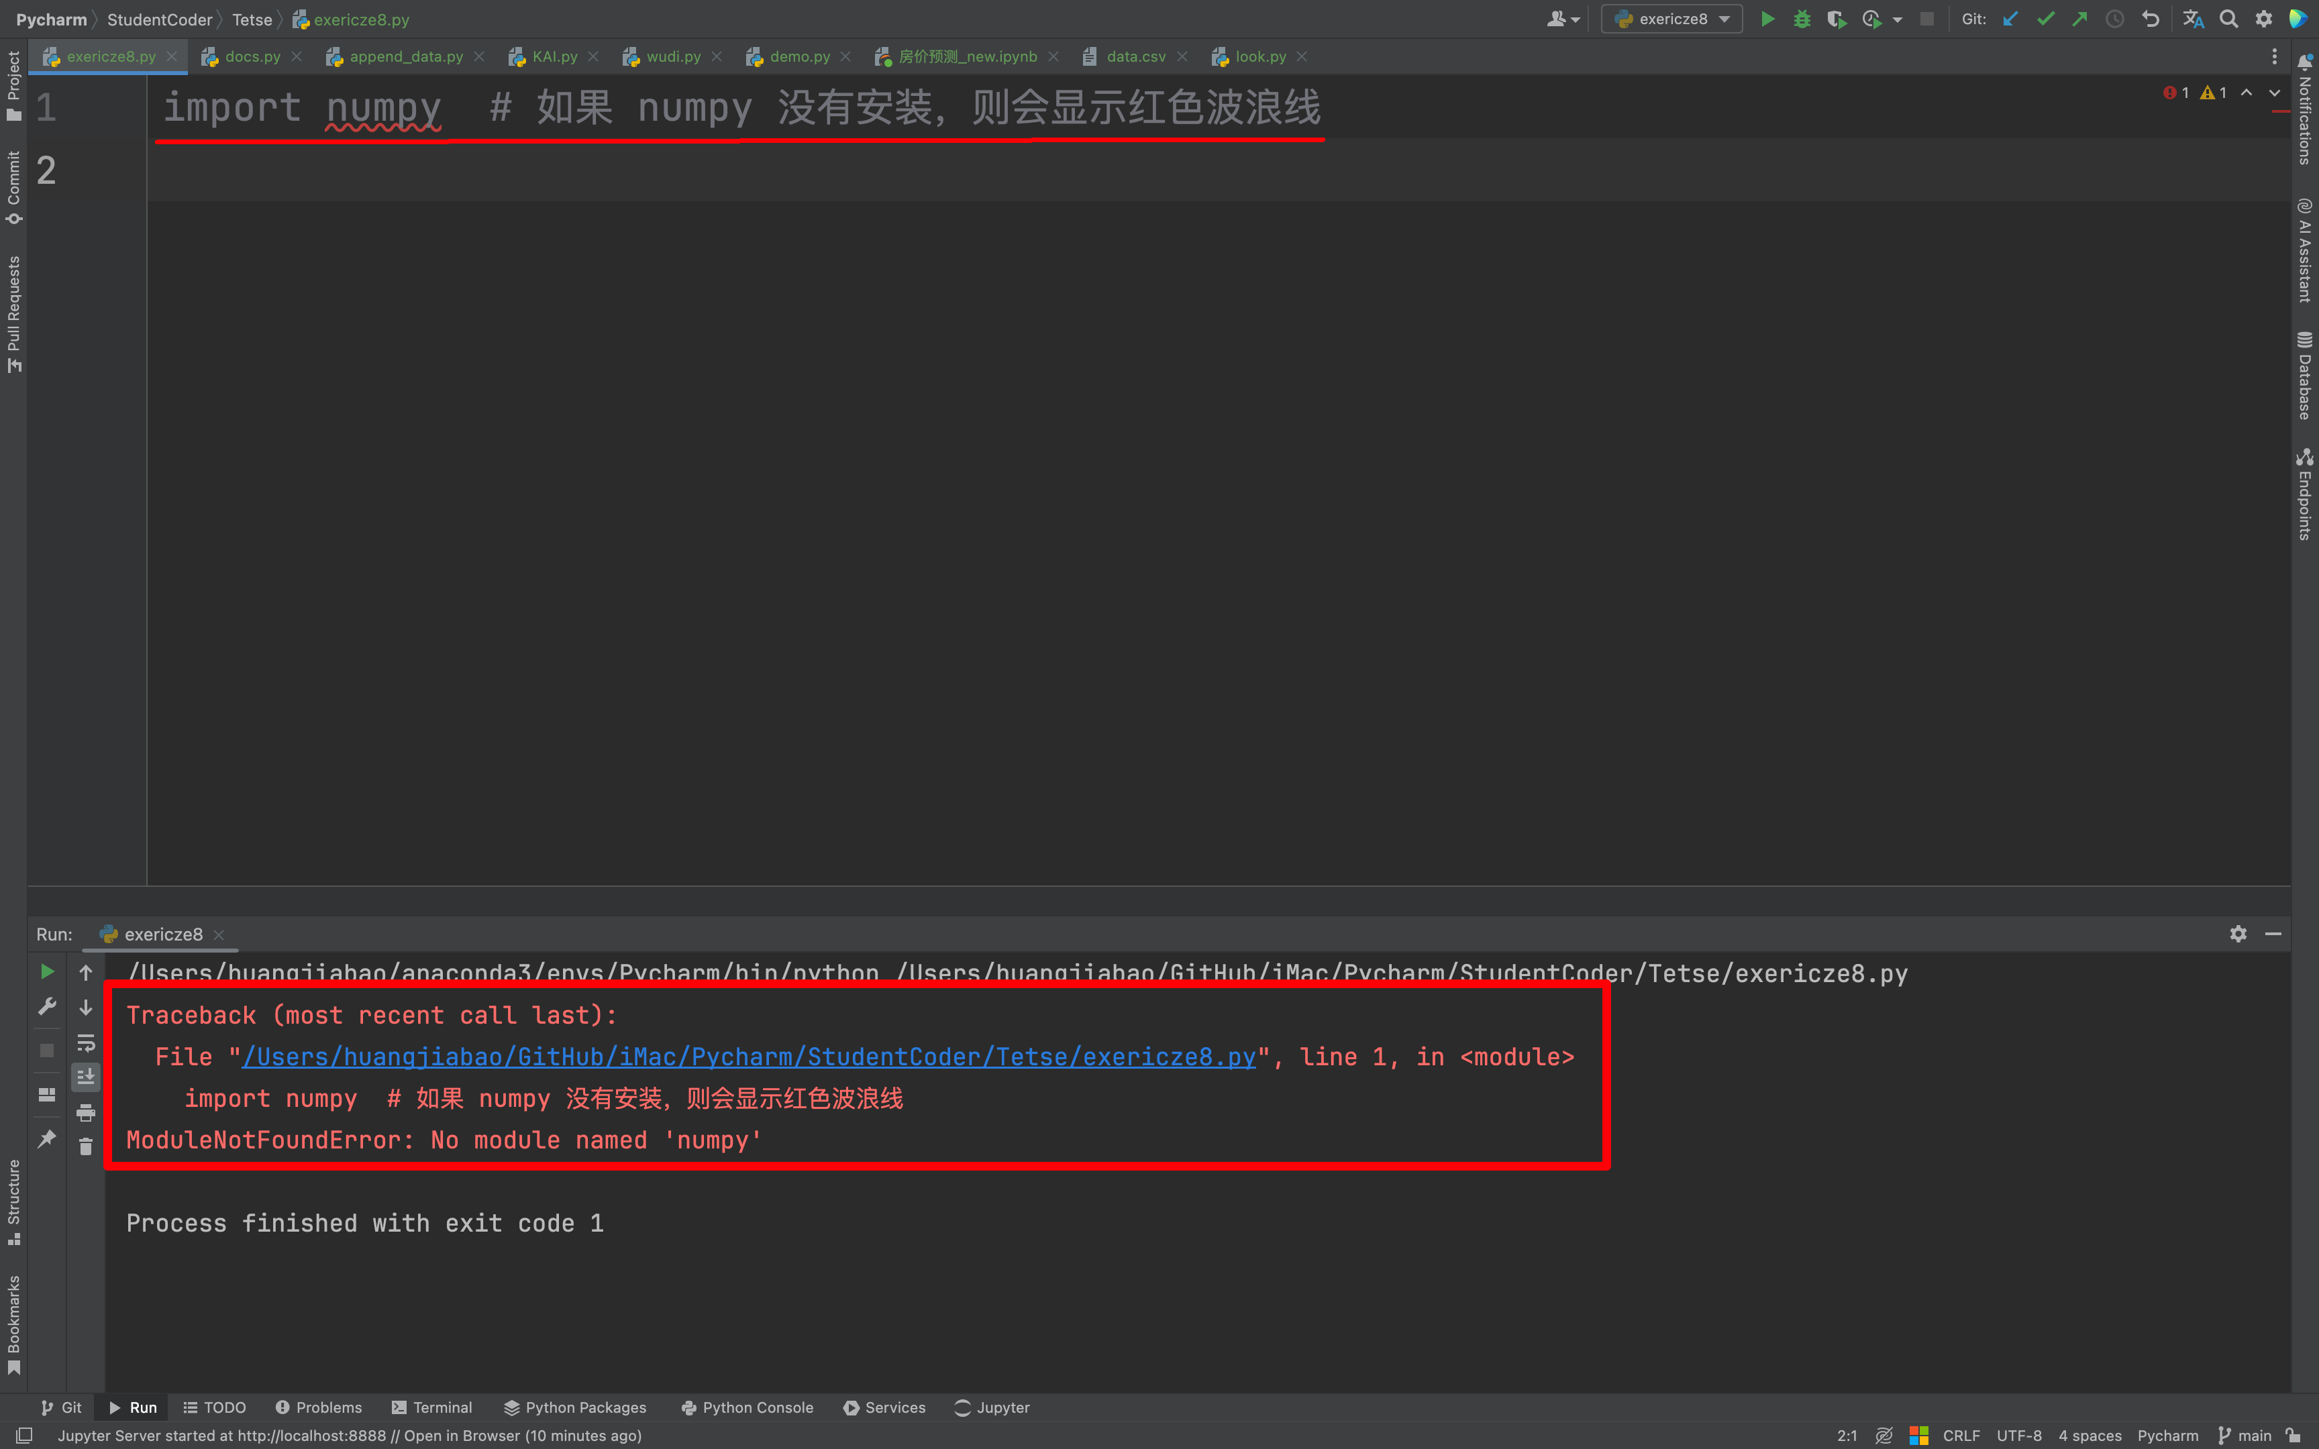
Task: Click the Run panel layout icon
Action: coord(47,1094)
